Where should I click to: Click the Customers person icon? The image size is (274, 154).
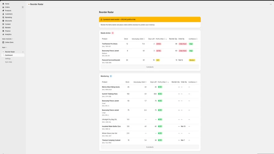(3, 14)
